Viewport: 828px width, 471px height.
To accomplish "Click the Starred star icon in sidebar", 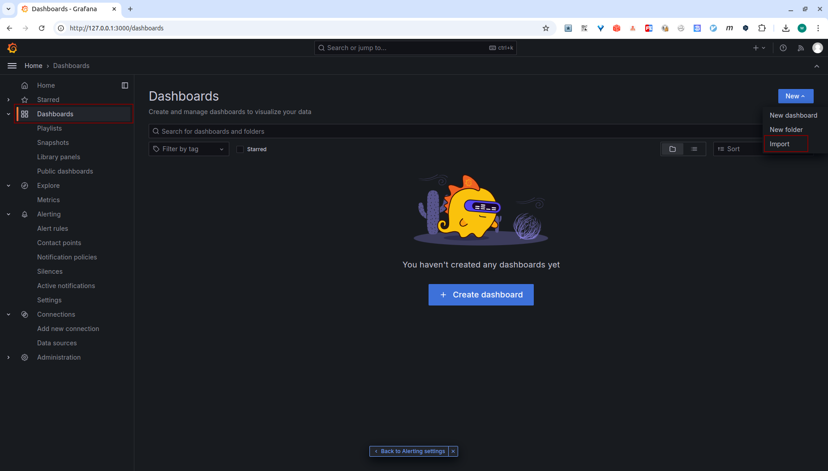I will 25,100.
